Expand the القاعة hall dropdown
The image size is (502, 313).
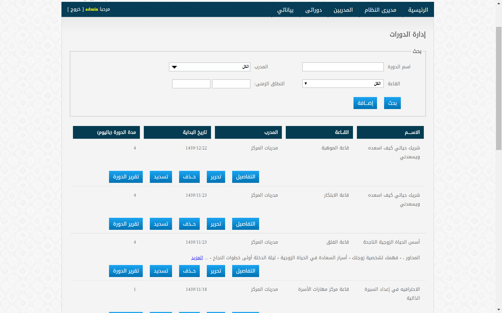point(343,83)
